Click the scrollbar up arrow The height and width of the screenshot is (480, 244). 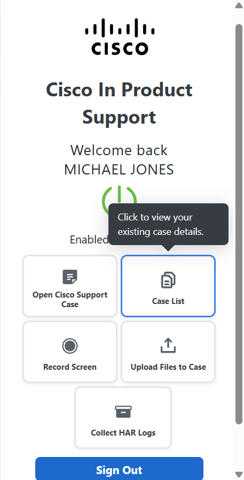(x=239, y=5)
